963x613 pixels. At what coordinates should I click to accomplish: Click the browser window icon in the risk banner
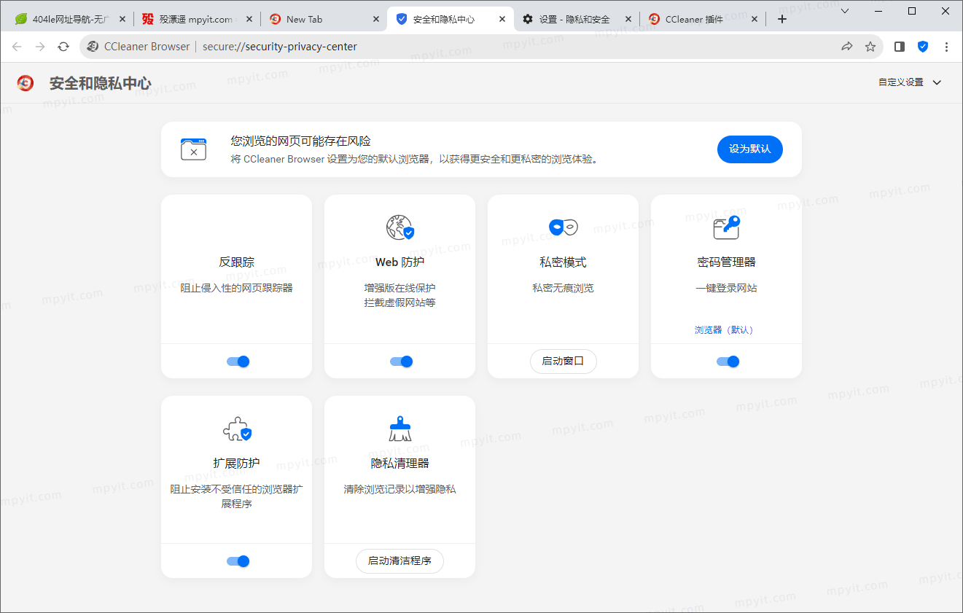pos(193,149)
